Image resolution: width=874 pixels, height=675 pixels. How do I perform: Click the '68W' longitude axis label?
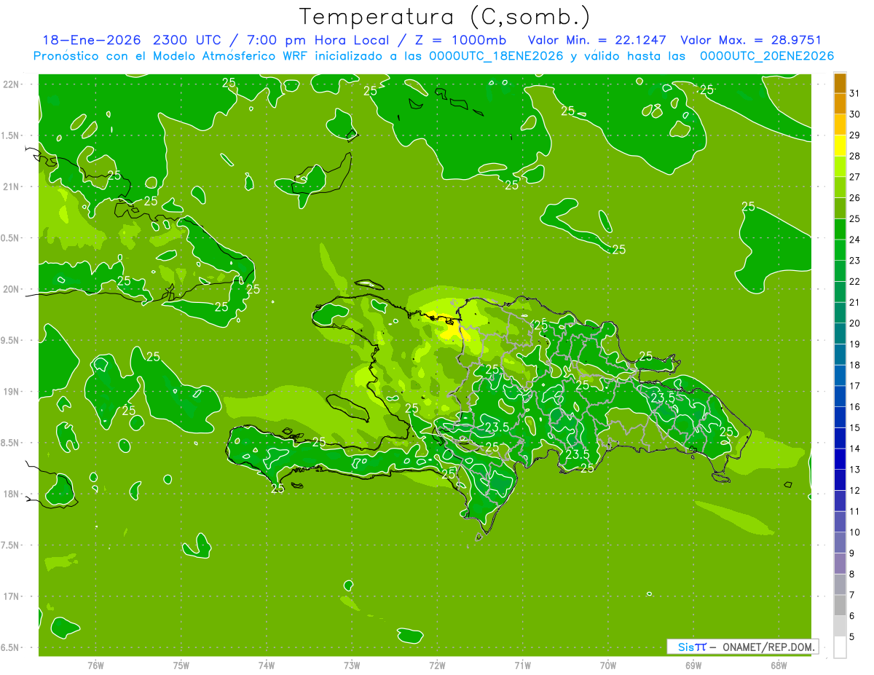click(x=779, y=666)
